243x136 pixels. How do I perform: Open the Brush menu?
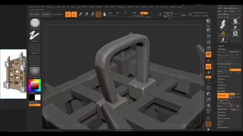coord(37,7)
